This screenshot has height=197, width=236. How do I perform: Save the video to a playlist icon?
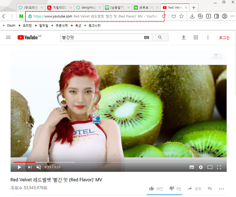pos(210,188)
